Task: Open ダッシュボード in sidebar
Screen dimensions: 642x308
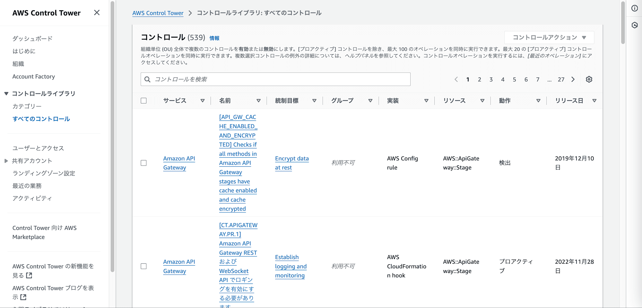Action: 32,39
